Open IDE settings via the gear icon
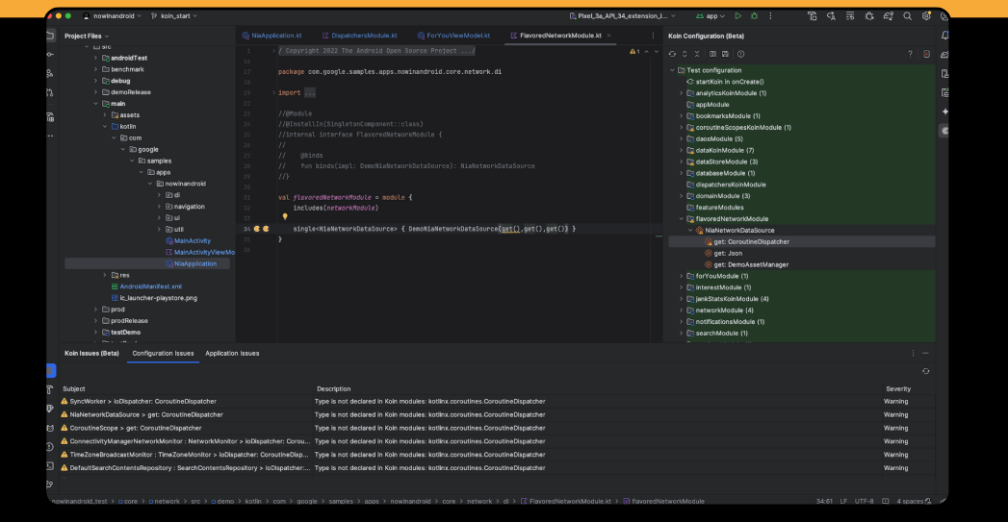This screenshot has width=1008, height=522. coord(926,16)
